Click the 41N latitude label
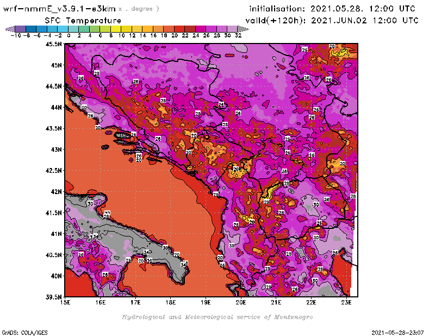Viewport: 435px width, 336px height. [56, 234]
